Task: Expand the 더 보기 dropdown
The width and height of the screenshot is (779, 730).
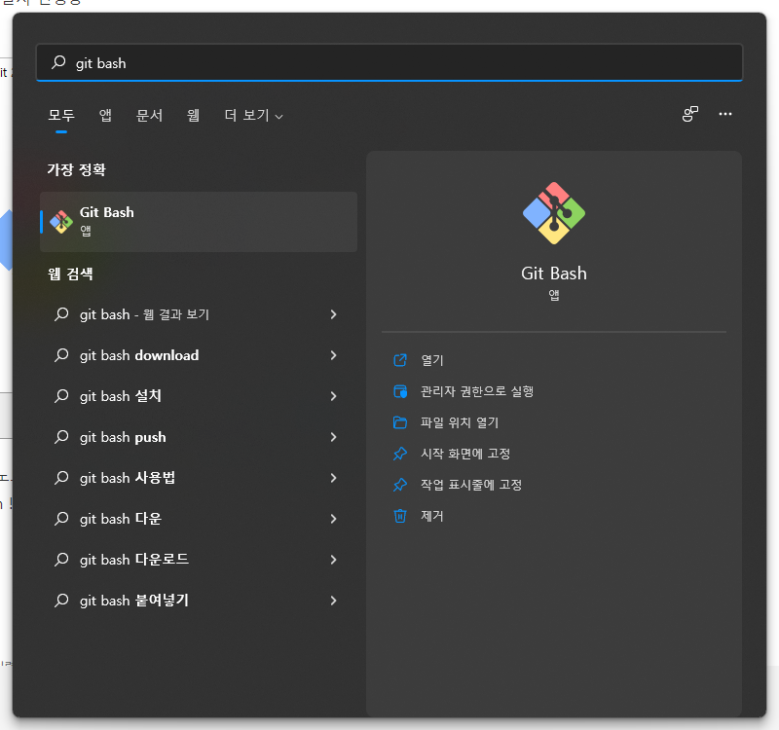Action: 253,115
